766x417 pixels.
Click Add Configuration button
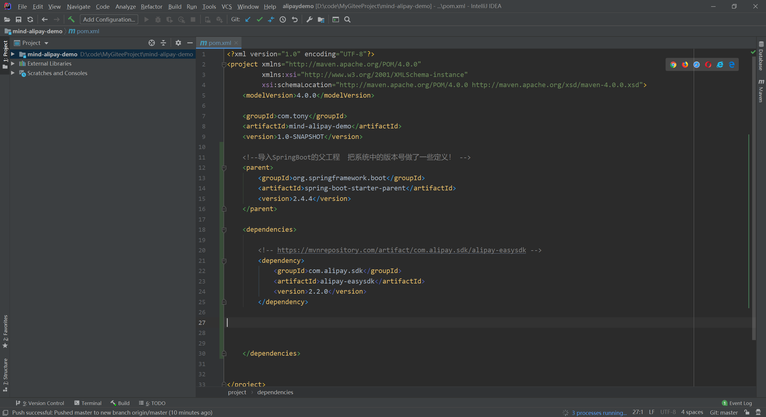click(x=109, y=19)
